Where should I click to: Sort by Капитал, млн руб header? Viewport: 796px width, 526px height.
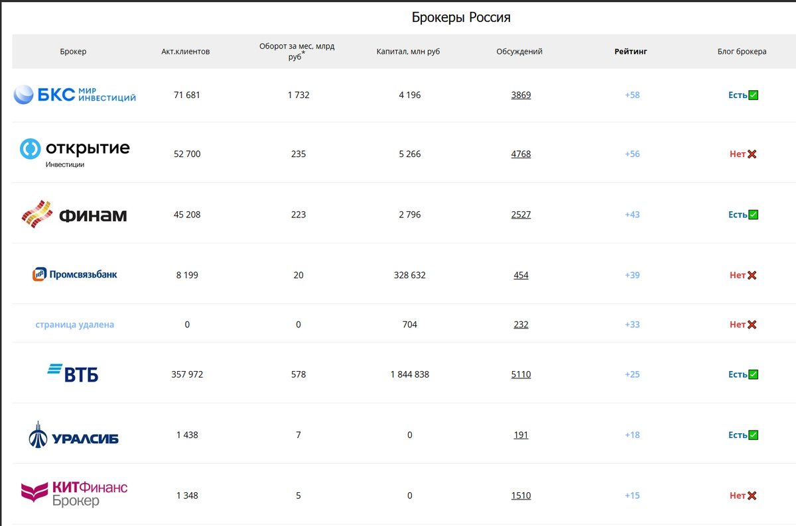click(408, 51)
